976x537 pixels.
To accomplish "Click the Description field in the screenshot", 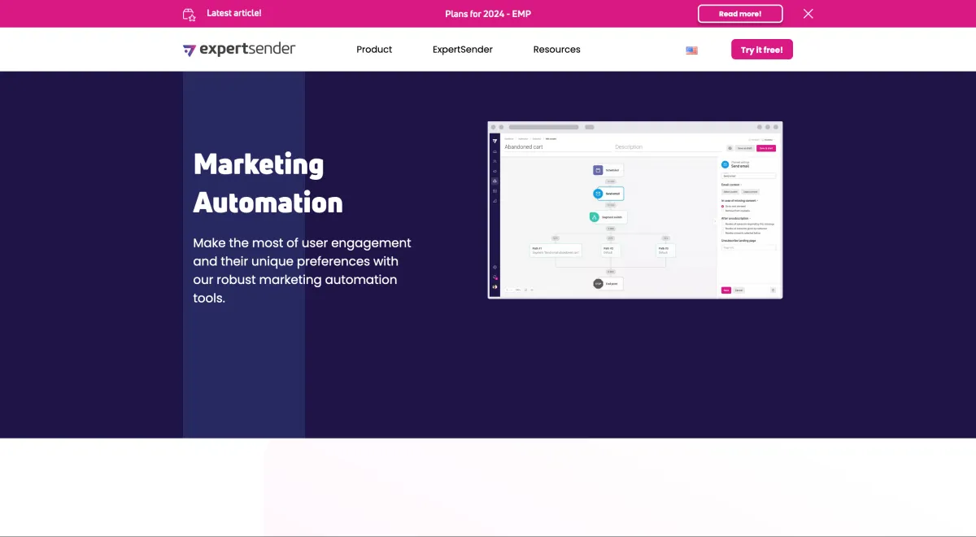I will (x=667, y=147).
